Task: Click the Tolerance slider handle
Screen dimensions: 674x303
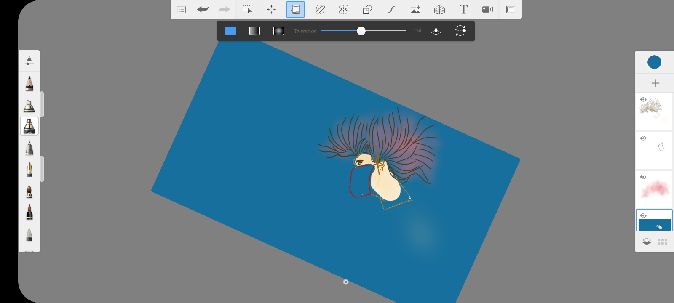Action: (361, 31)
